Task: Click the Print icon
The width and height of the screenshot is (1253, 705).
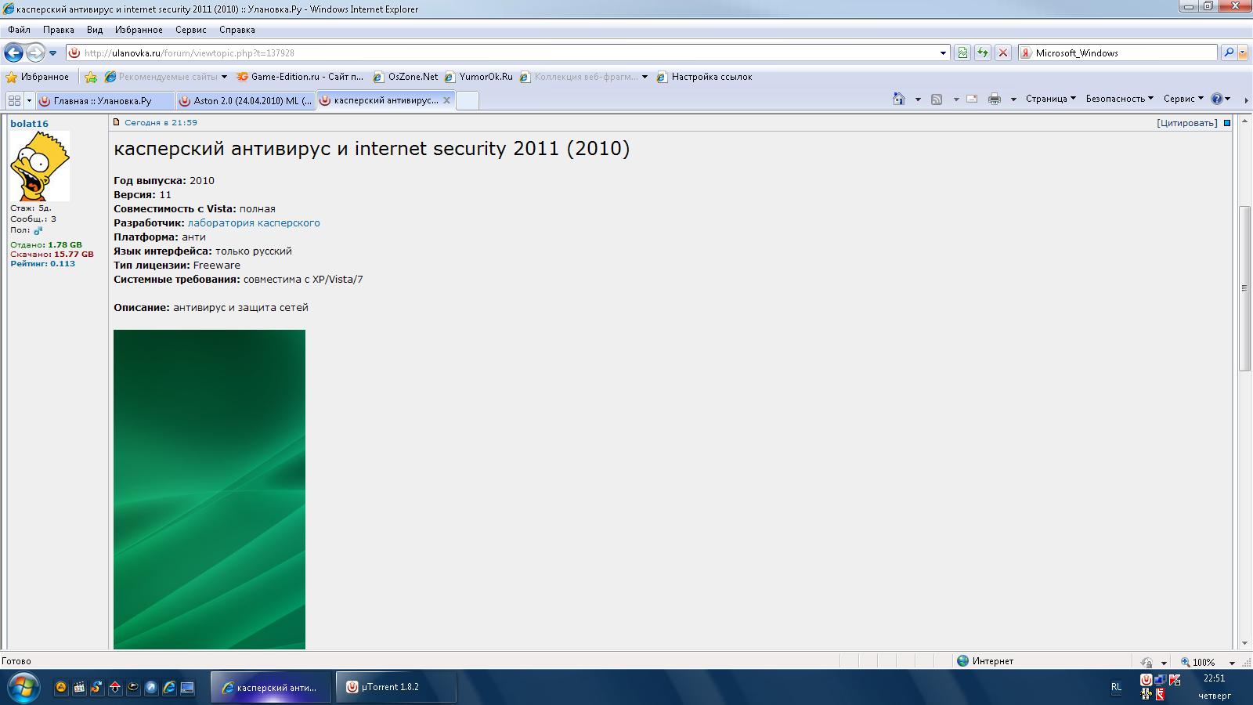Action: pos(995,99)
